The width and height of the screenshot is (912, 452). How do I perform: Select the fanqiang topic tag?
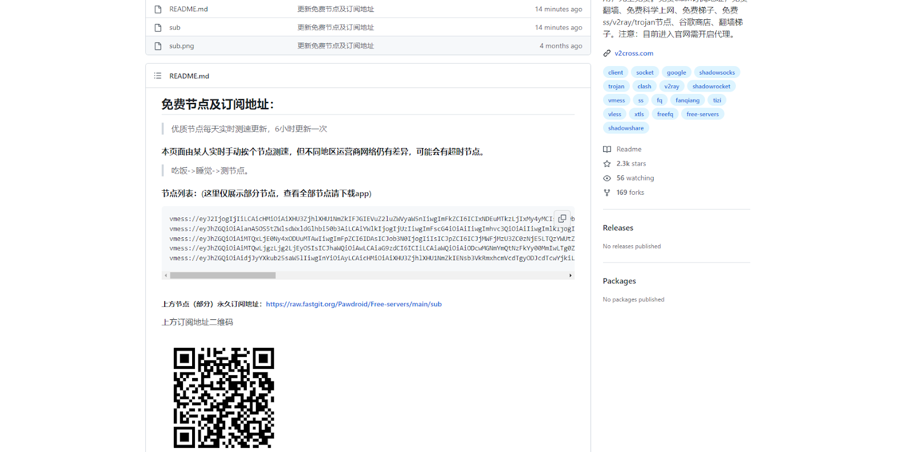pos(687,100)
